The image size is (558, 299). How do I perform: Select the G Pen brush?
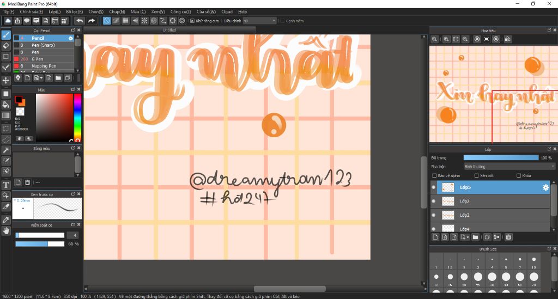click(x=44, y=59)
